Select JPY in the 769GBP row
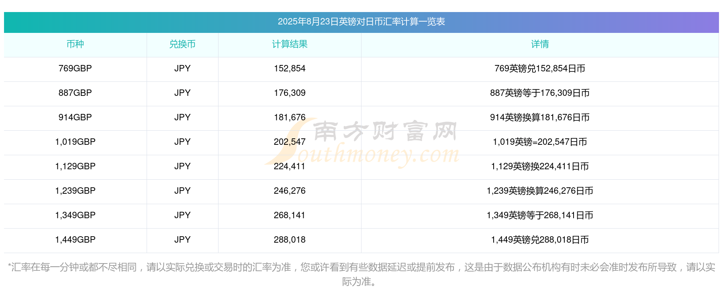This screenshot has height=294, width=723. [x=182, y=69]
